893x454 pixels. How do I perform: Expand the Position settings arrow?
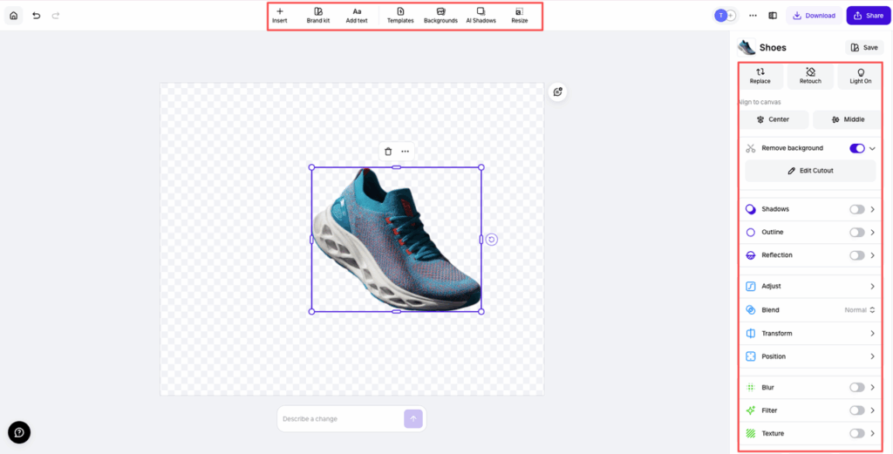[x=872, y=356]
